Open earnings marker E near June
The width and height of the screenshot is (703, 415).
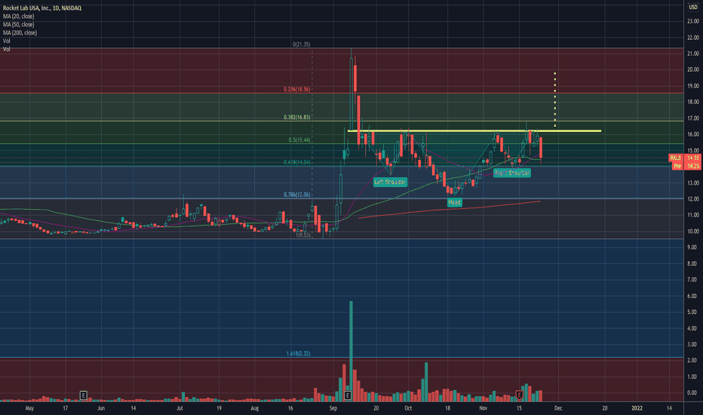[83, 395]
